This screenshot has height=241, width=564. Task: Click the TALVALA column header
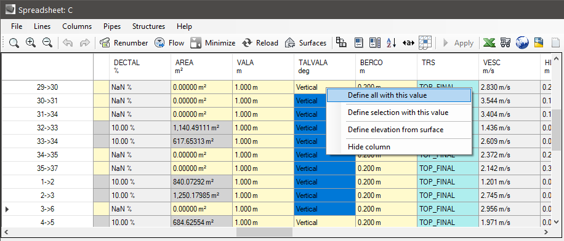(x=325, y=66)
